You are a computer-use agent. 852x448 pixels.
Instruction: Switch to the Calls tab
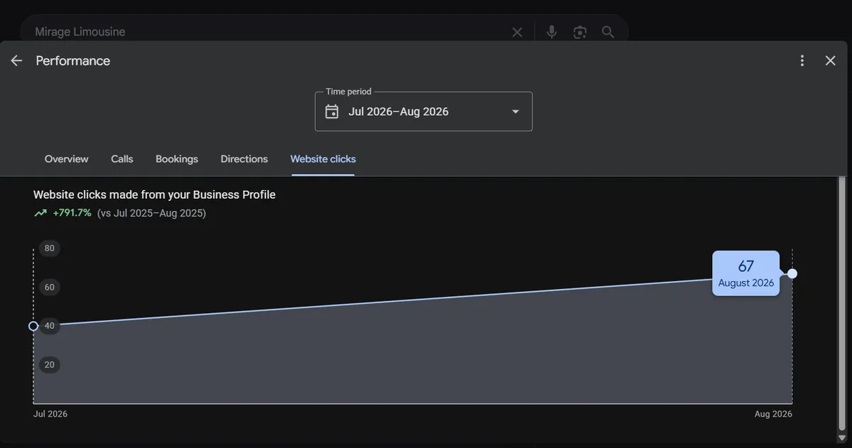(122, 159)
